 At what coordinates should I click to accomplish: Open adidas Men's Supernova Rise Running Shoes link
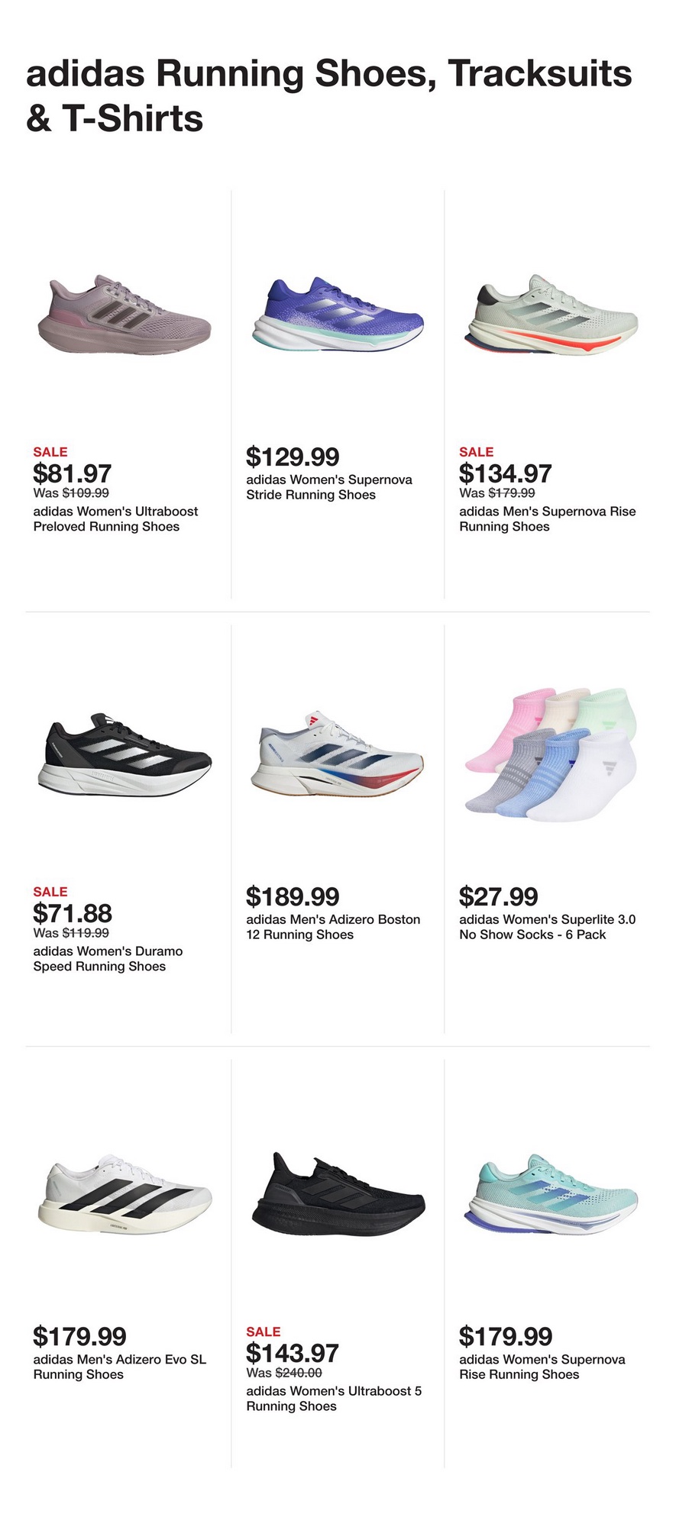(x=547, y=519)
